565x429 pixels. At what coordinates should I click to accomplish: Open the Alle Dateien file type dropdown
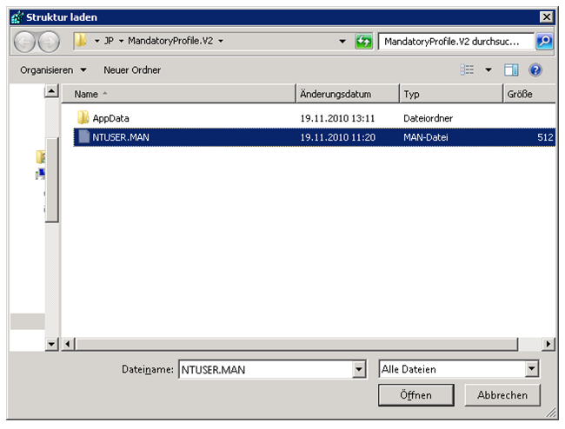pos(532,369)
